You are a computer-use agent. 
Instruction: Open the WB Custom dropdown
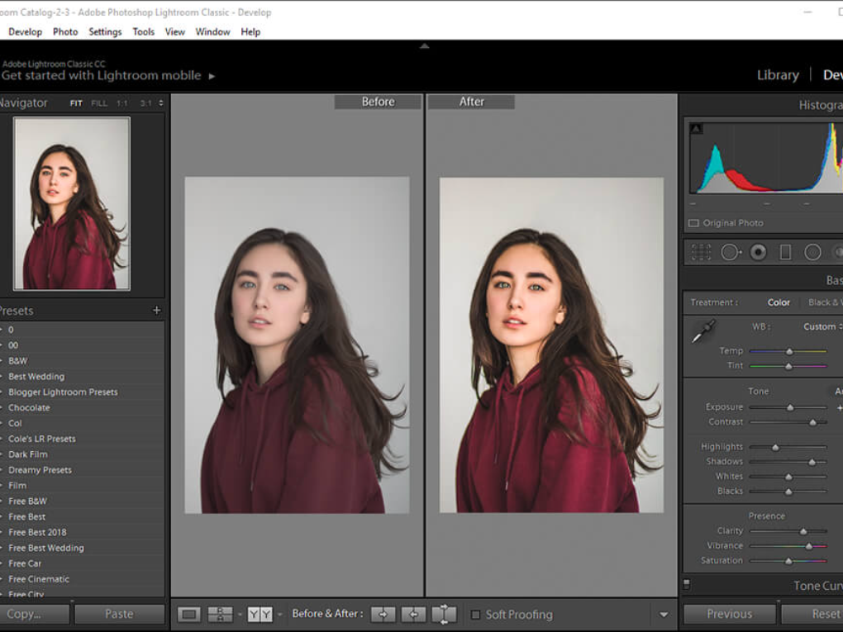[x=822, y=326]
